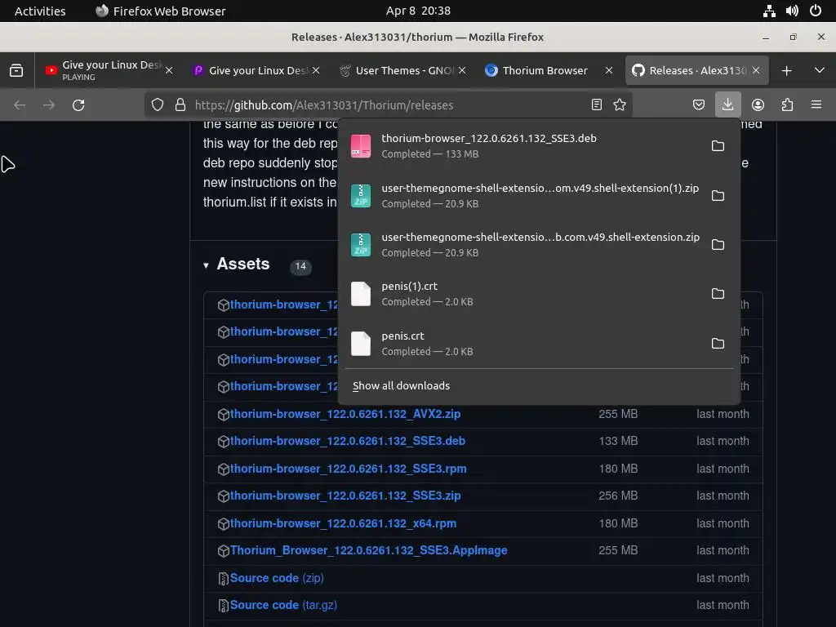Screen dimensions: 836x627
Task: Bookmark this page with the star icon
Action: pyautogui.click(x=620, y=104)
